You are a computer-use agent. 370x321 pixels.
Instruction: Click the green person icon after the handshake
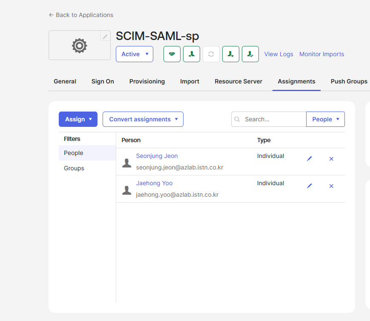coord(192,54)
